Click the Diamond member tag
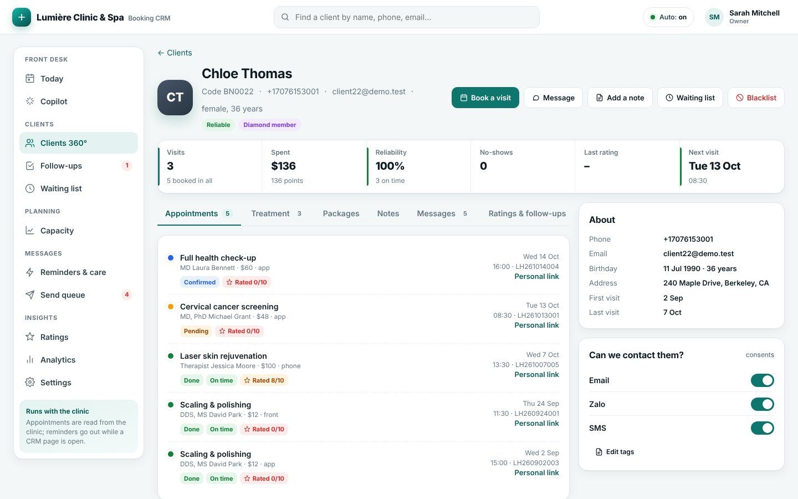This screenshot has width=798, height=499. [x=270, y=125]
